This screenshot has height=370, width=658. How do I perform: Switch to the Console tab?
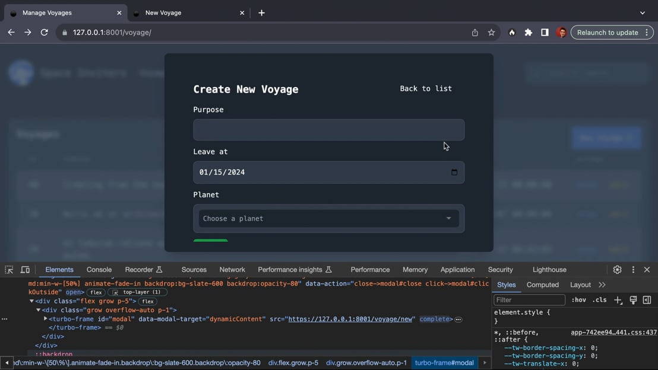99,270
